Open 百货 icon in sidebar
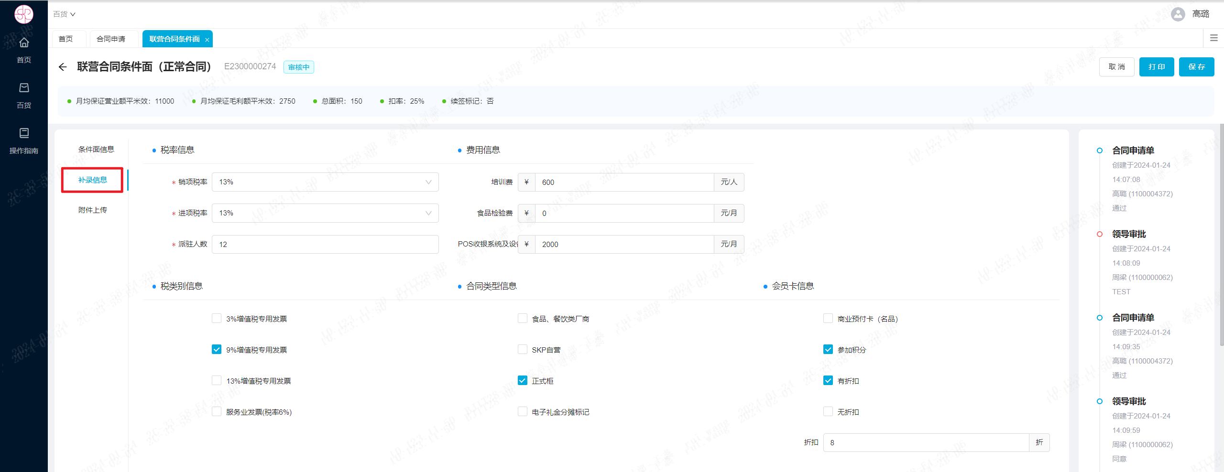The height and width of the screenshot is (472, 1224). pyautogui.click(x=24, y=88)
